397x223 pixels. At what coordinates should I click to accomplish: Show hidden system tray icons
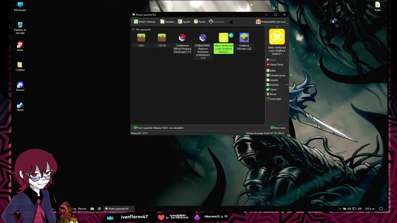pos(340,209)
